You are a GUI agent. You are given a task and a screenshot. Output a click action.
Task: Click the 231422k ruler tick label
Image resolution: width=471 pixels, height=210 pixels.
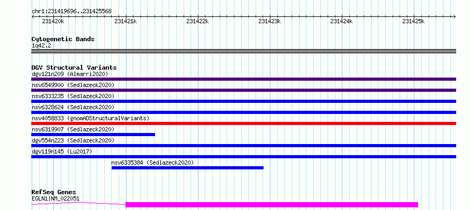pyautogui.click(x=197, y=21)
